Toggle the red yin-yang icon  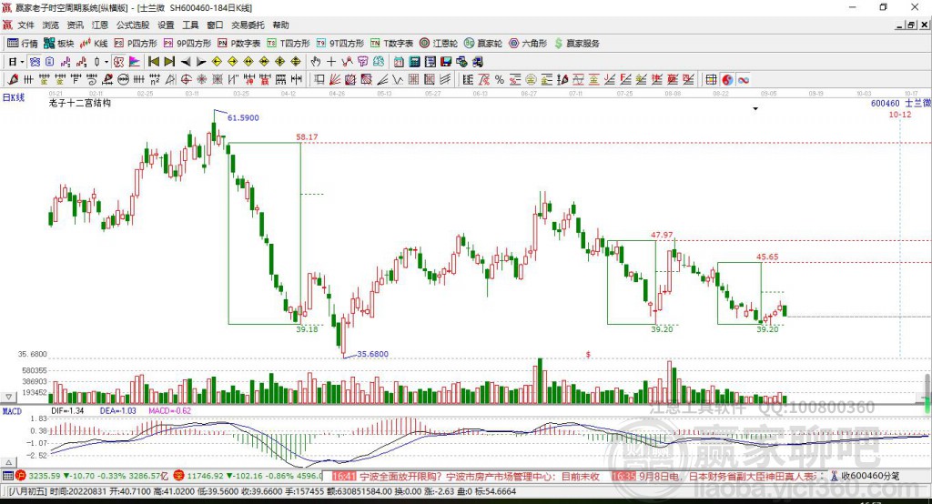727,80
